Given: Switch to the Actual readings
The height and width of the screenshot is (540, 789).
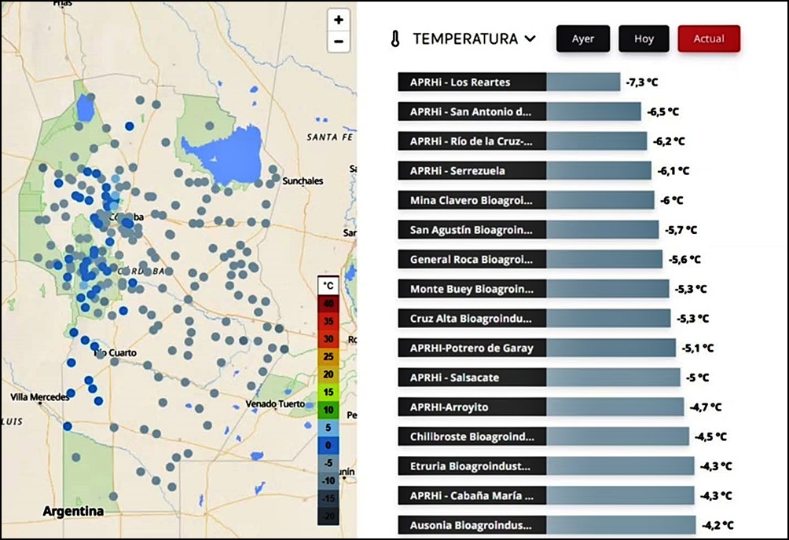Looking at the screenshot, I should click(x=709, y=38).
